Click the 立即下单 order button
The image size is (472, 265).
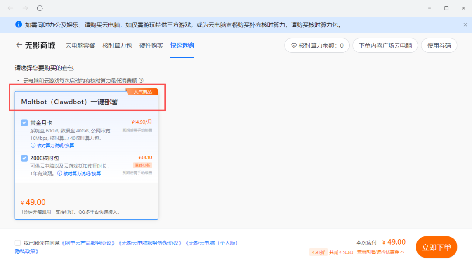point(436,247)
